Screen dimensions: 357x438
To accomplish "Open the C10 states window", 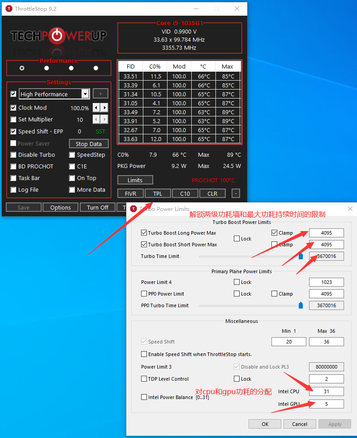I will tap(185, 193).
